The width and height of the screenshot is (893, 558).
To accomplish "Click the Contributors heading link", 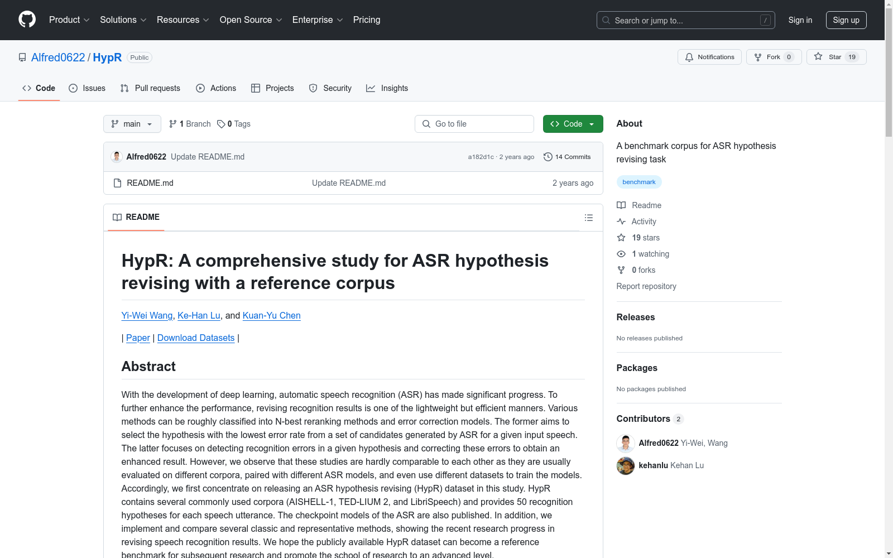I will click(x=650, y=419).
